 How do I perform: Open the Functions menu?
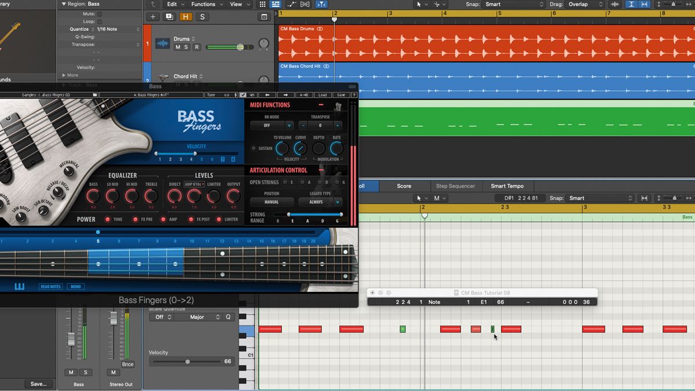204,4
